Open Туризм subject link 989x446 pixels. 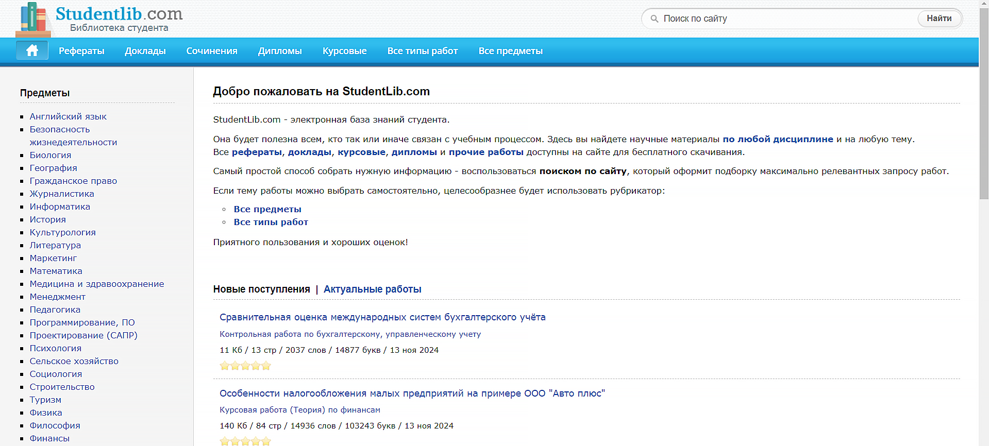coord(45,400)
